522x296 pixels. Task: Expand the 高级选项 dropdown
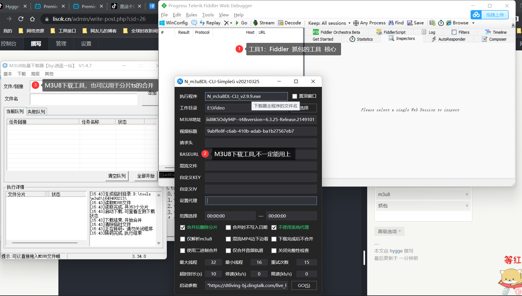pos(389,231)
